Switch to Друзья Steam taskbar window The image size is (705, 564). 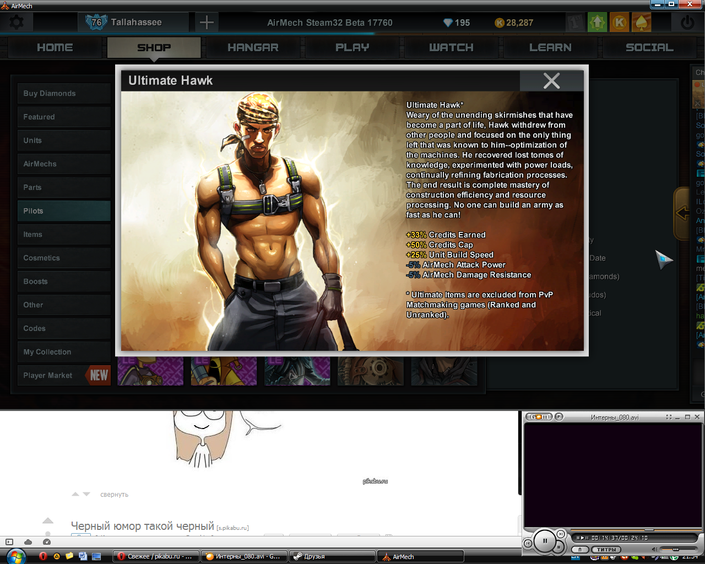point(332,556)
